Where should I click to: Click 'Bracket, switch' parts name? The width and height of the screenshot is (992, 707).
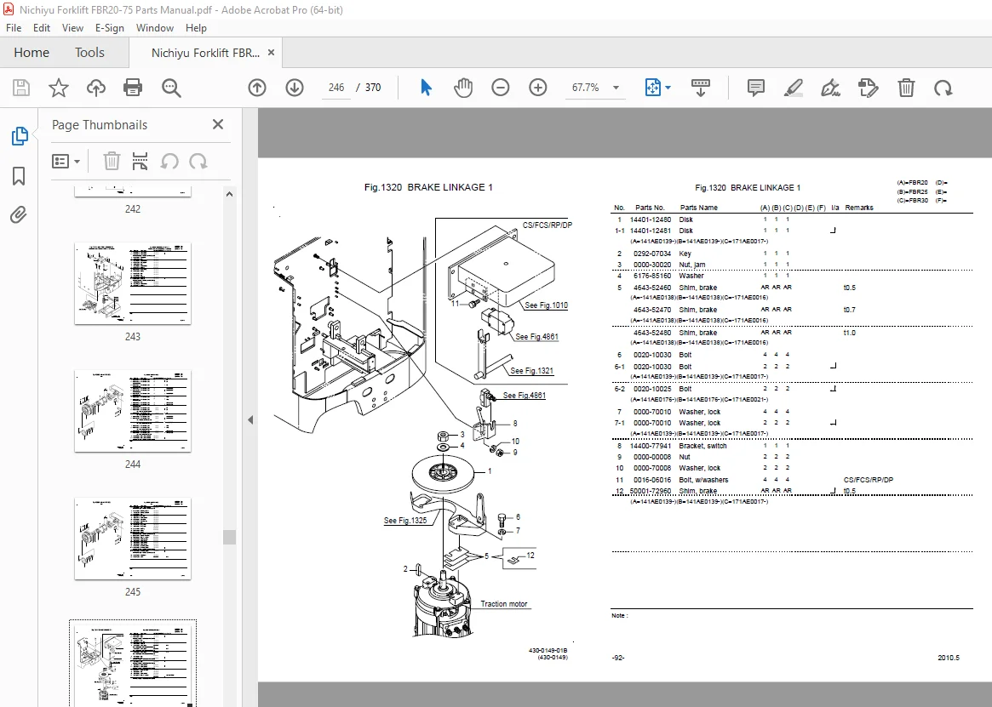click(x=702, y=446)
